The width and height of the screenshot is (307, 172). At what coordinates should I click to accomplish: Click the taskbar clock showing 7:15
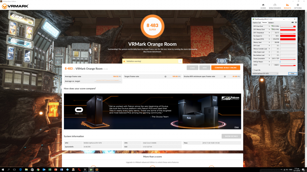297,169
